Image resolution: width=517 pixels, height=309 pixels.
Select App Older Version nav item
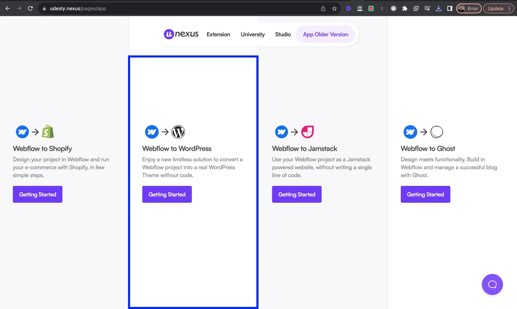coord(326,34)
